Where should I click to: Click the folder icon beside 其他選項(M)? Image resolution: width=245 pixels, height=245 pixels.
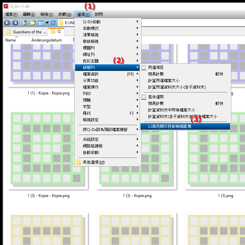click(79, 162)
